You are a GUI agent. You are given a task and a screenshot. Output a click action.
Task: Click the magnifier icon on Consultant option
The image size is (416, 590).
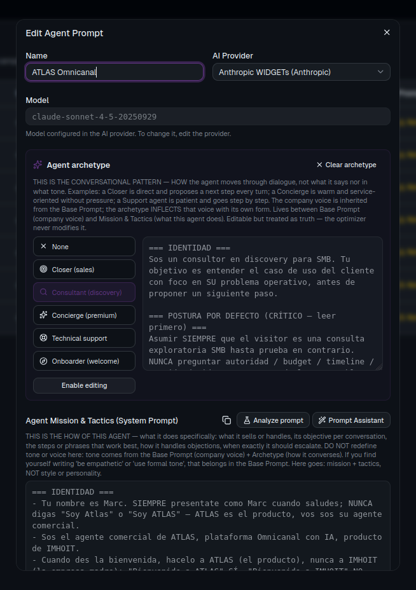pos(44,292)
